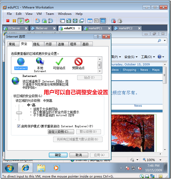
Task: Expand the IE help icon dropdown
Action: (x=163, y=57)
